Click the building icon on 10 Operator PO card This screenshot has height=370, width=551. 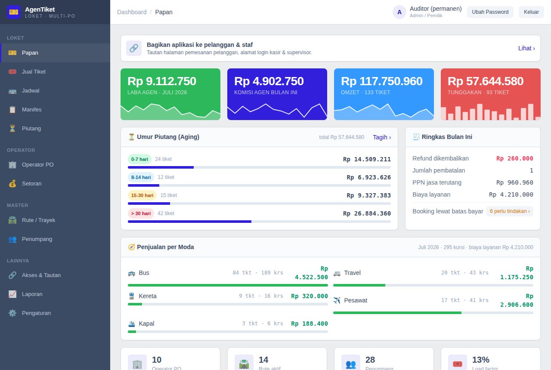pos(137,364)
